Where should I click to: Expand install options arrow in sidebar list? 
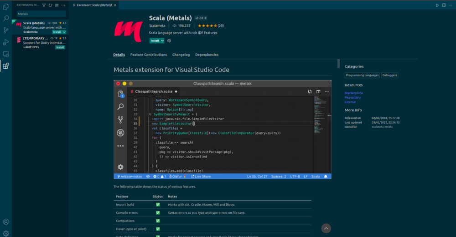pyautogui.click(x=64, y=32)
